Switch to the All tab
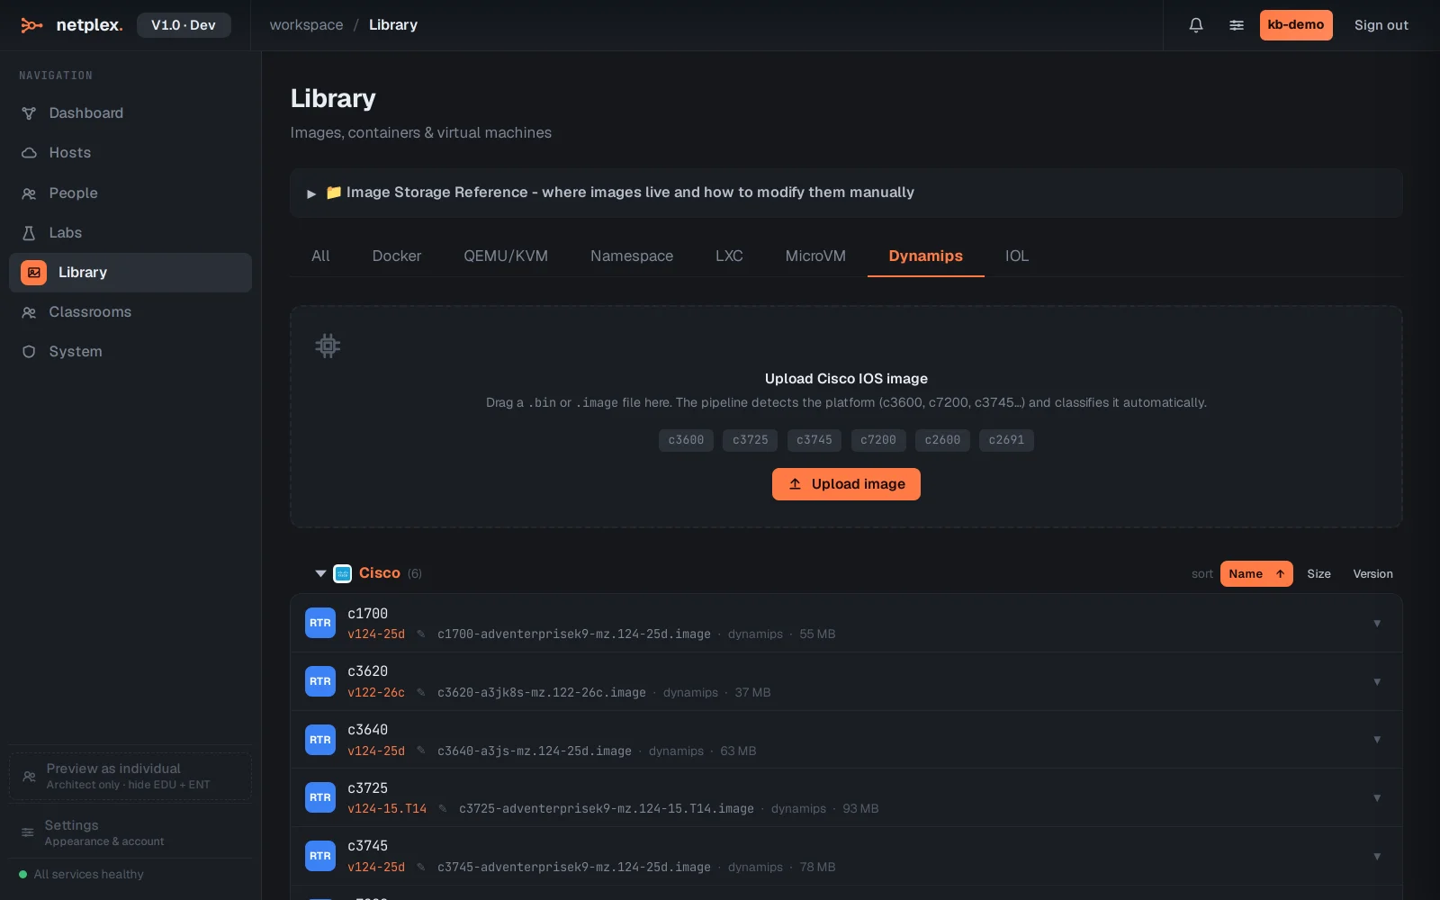This screenshot has height=900, width=1440. pos(320,256)
